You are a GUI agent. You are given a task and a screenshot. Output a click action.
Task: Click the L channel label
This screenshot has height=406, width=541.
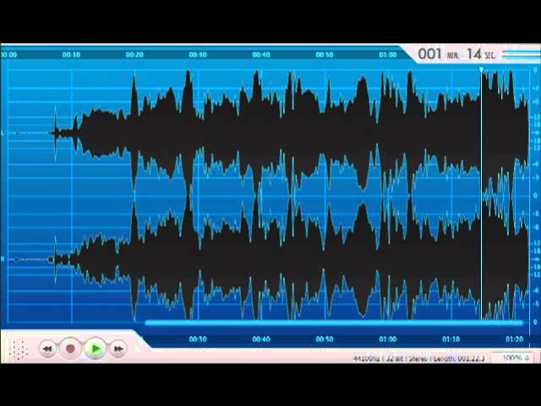pyautogui.click(x=3, y=133)
